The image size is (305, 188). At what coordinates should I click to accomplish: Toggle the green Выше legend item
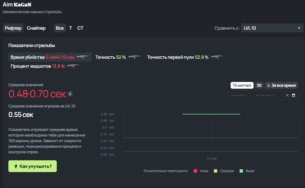(247, 171)
